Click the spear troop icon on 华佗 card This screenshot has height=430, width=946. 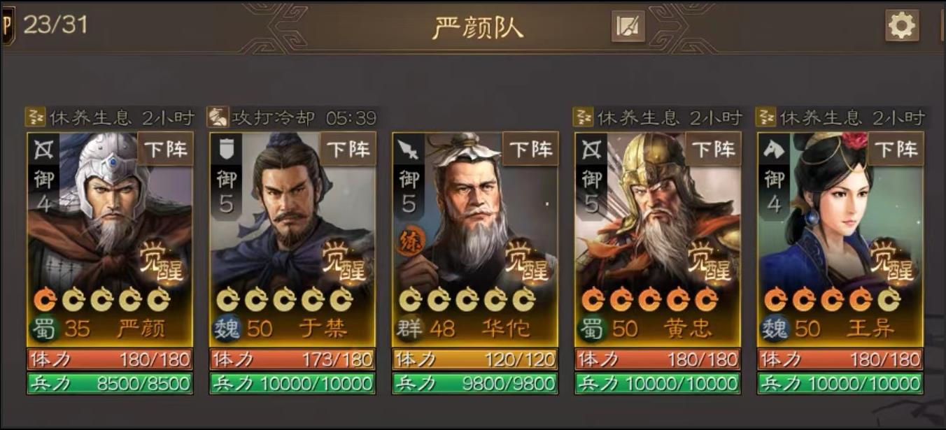[409, 149]
